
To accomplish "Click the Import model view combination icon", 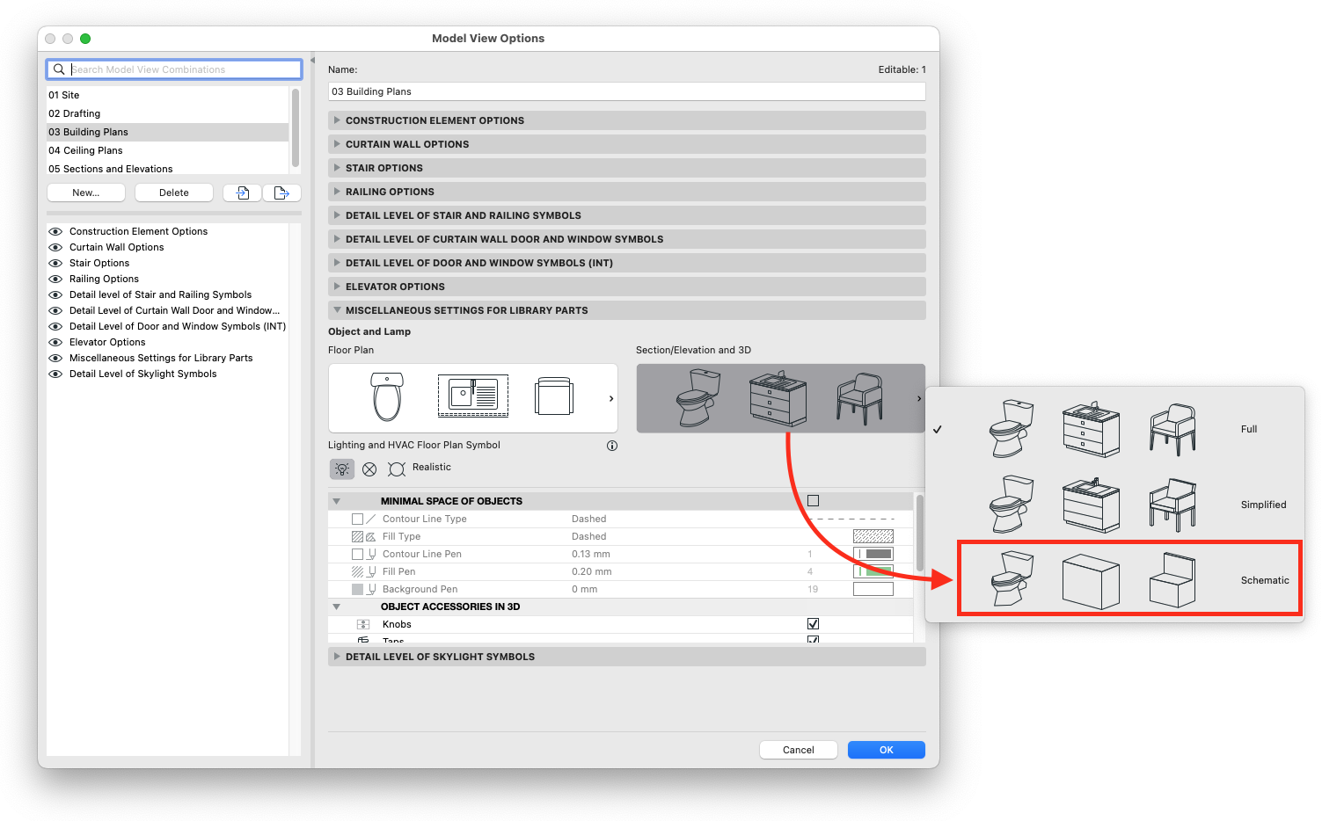I will (x=242, y=193).
